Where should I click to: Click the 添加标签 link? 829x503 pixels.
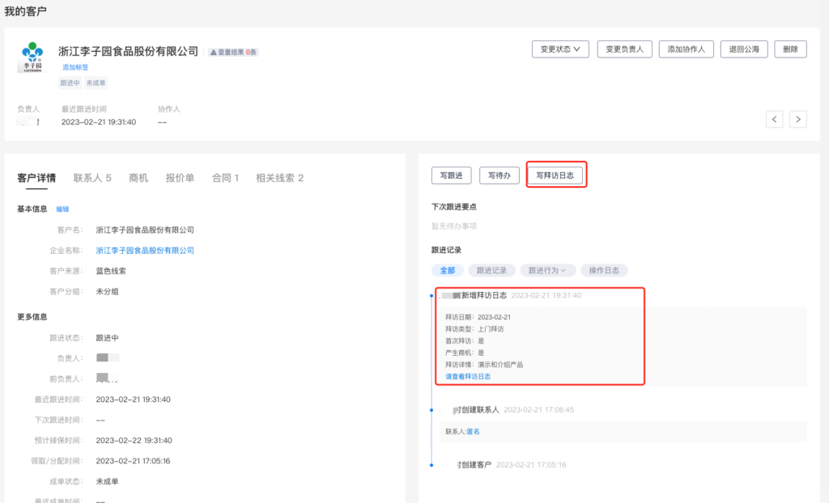point(75,67)
